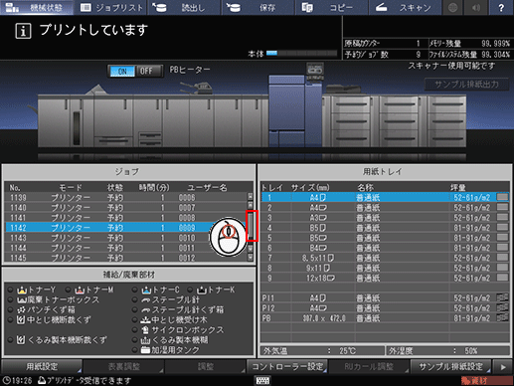Select tray 3 A3 row

coord(385,218)
